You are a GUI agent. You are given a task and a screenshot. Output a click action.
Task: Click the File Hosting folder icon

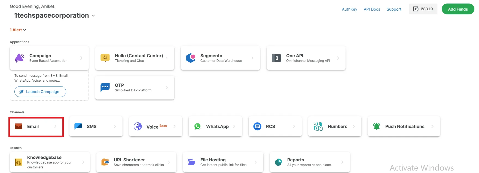click(x=192, y=162)
